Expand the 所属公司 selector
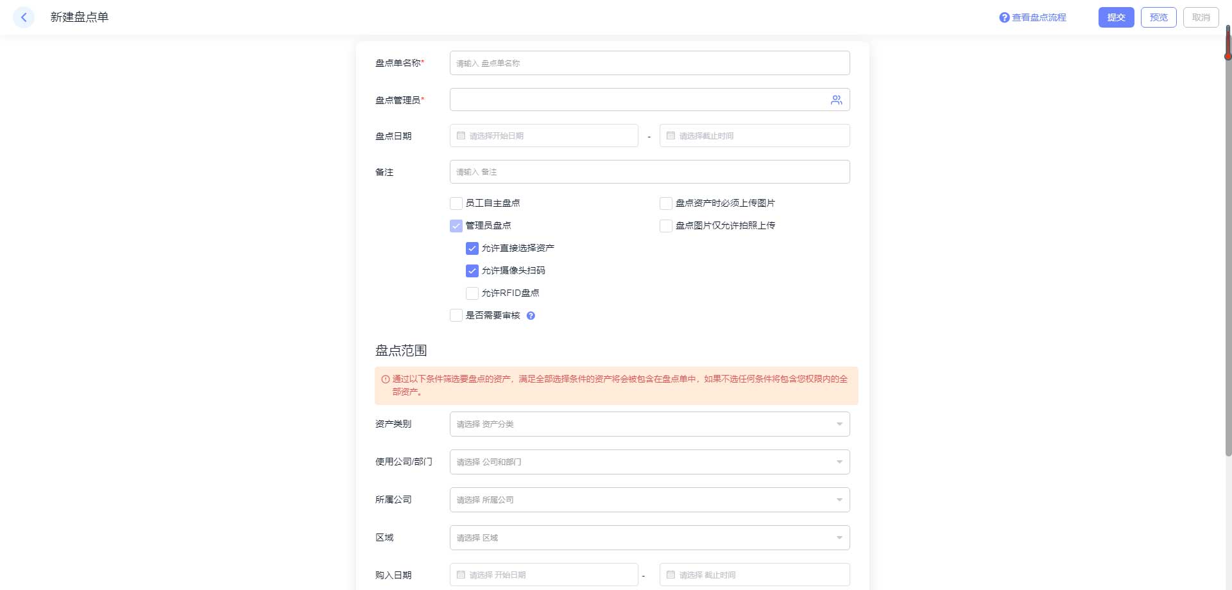Viewport: 1232px width, 590px height. (649, 499)
